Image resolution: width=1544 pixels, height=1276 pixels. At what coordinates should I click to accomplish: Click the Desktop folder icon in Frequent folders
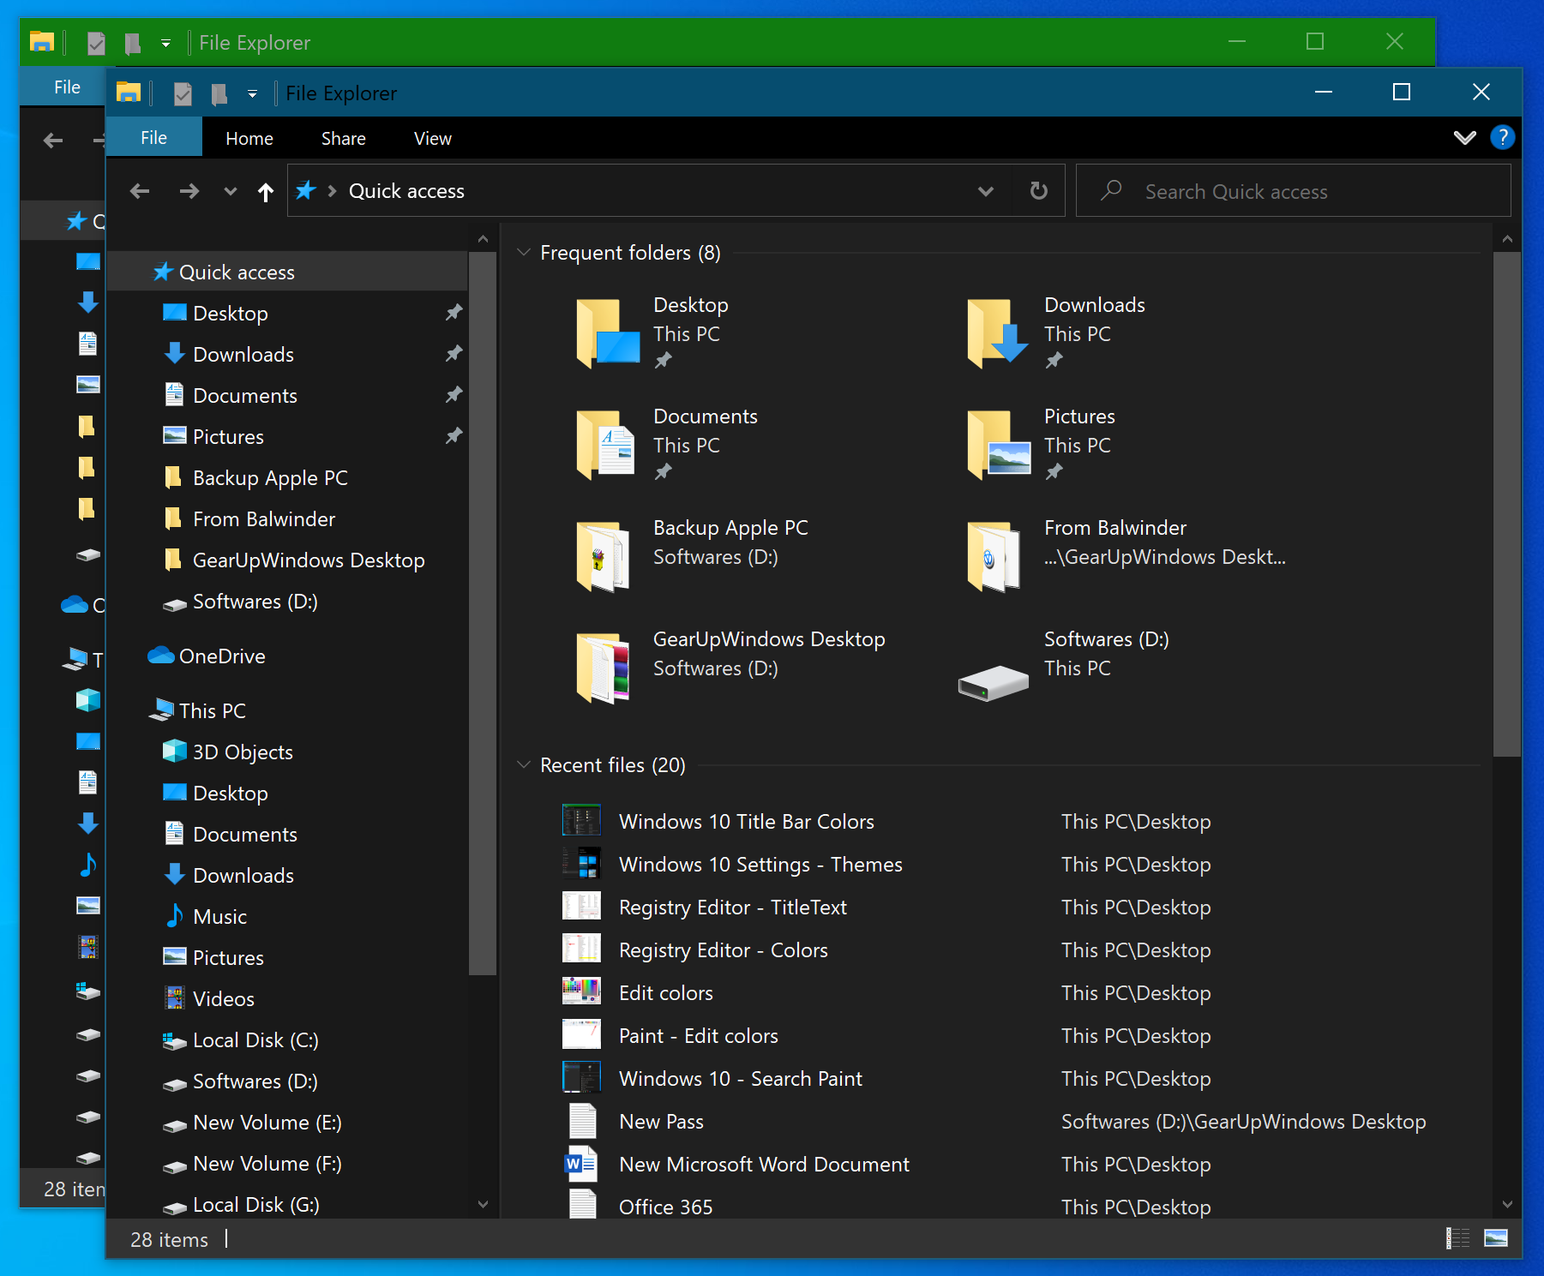(x=608, y=333)
